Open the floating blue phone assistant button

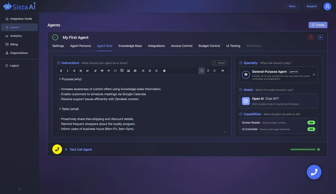point(314,172)
